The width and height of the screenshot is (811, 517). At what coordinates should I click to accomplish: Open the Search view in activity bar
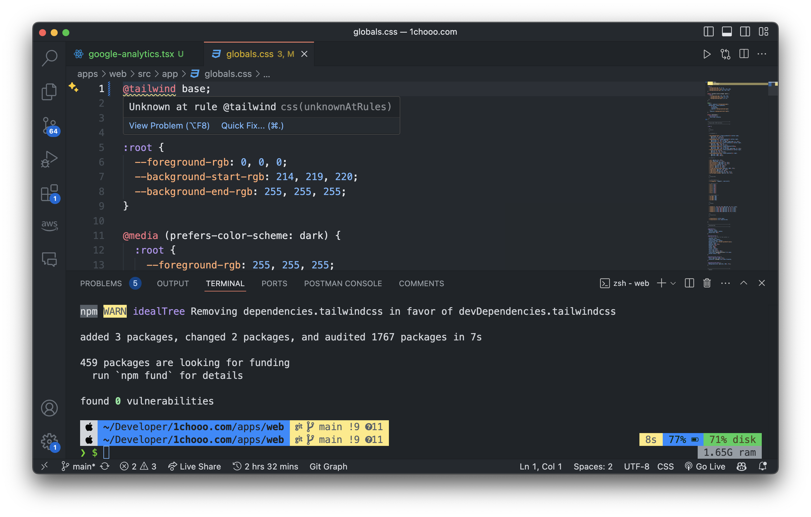click(x=50, y=58)
